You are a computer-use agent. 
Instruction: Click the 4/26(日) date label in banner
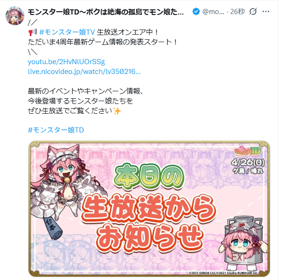pos(248,163)
